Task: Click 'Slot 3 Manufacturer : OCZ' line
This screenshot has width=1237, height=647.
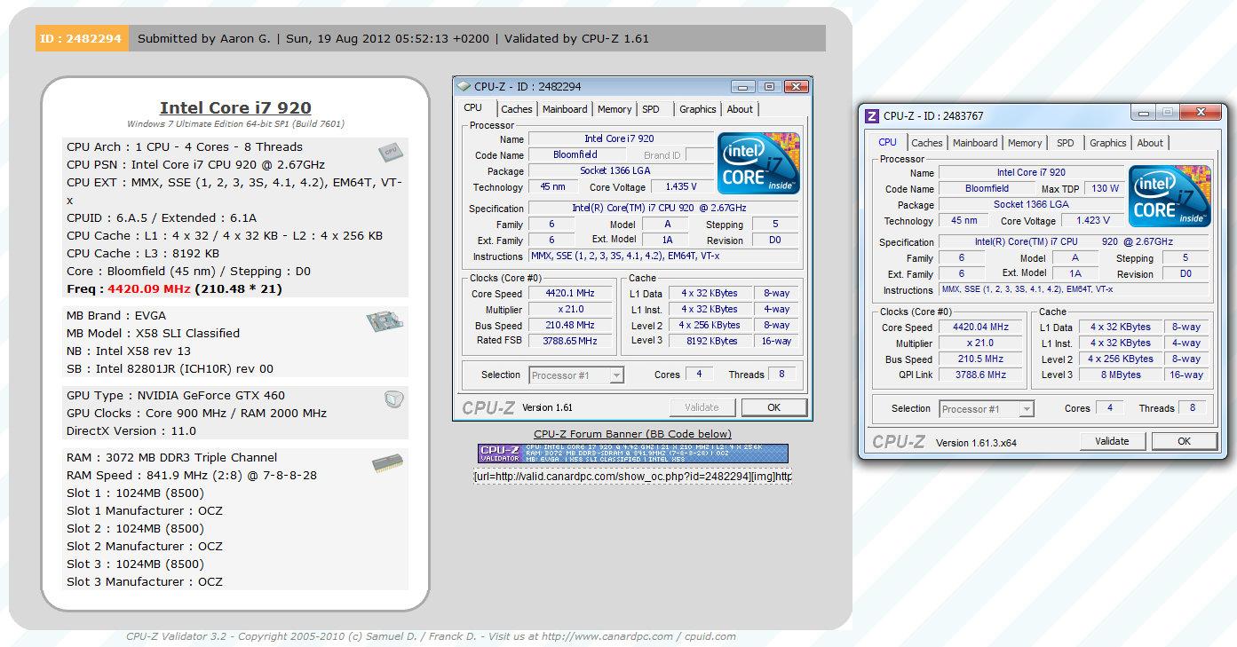Action: [x=145, y=582]
